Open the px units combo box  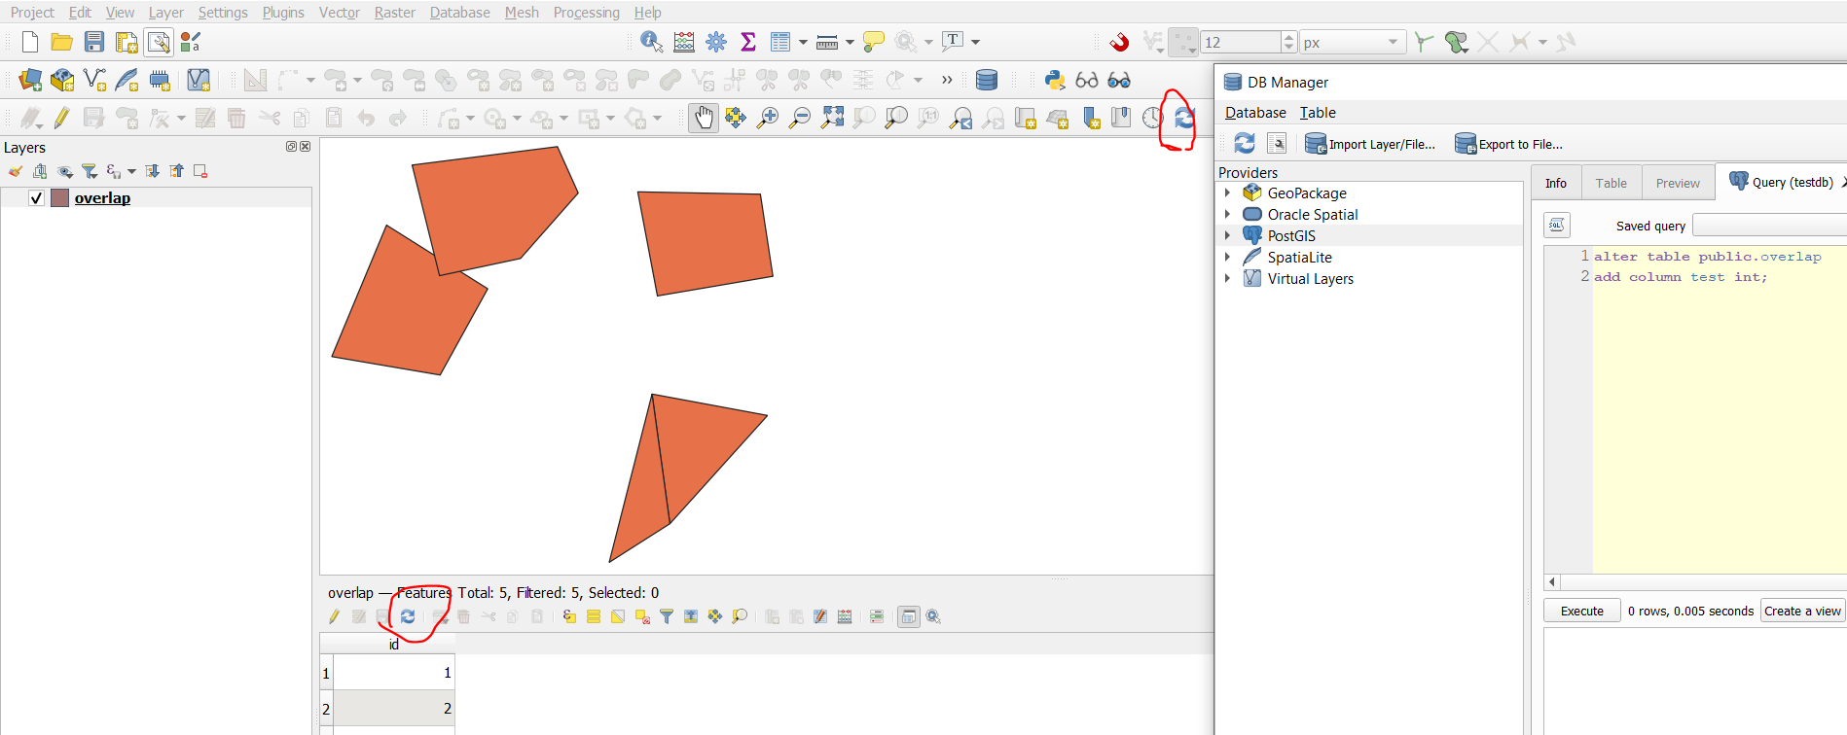click(1352, 42)
